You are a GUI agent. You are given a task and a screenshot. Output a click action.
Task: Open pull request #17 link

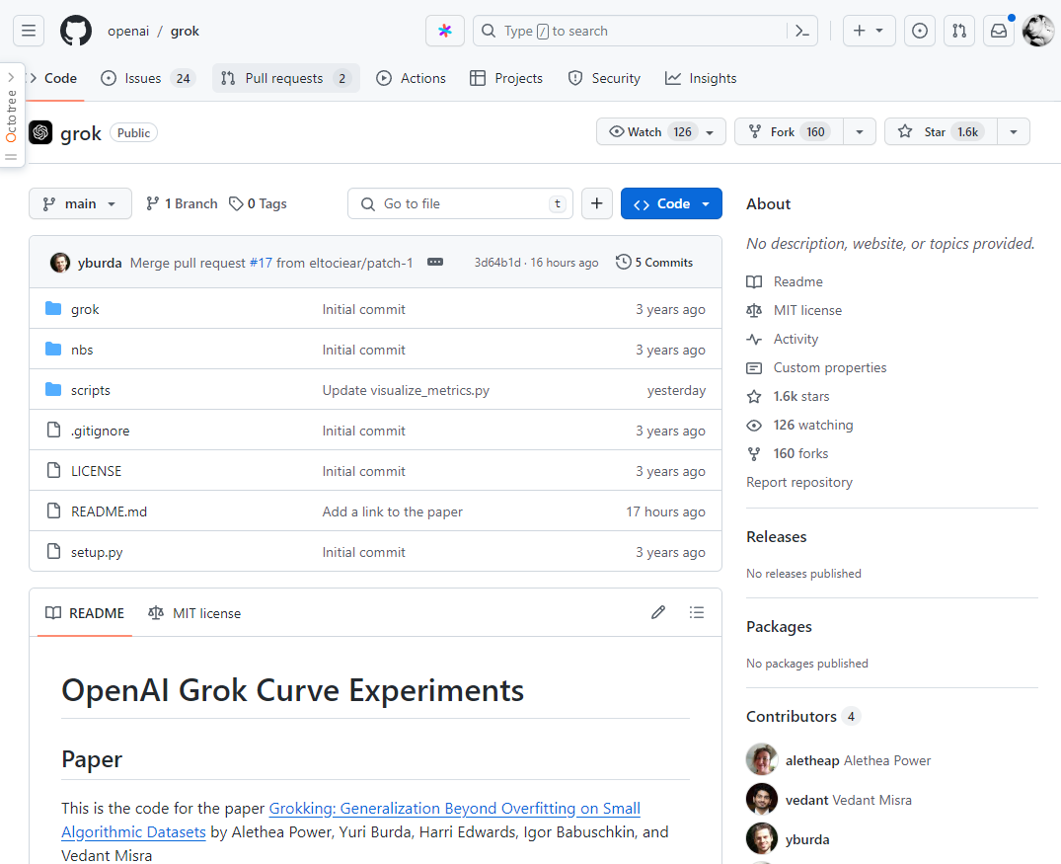pos(261,263)
